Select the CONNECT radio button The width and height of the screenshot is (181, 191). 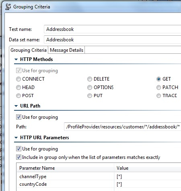click(19, 79)
